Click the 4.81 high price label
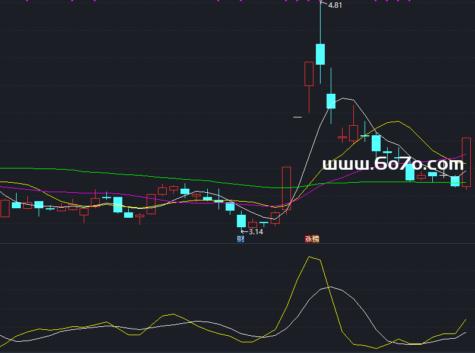 point(335,5)
